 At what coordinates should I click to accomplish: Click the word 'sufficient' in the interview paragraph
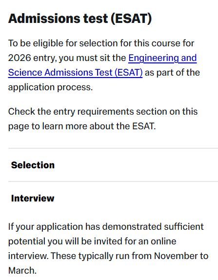click(x=184, y=227)
